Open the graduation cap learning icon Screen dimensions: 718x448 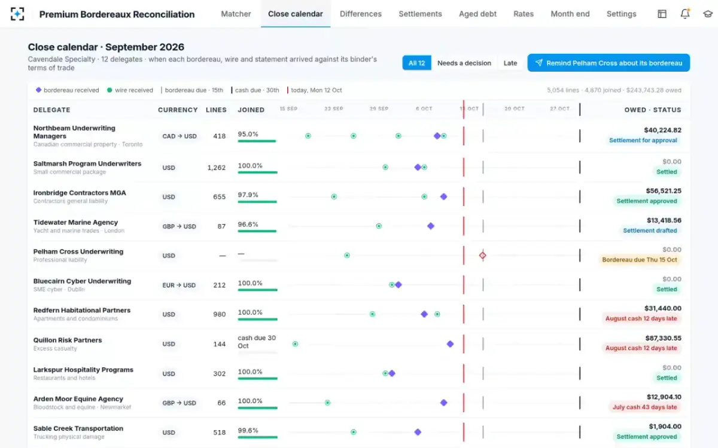click(x=707, y=14)
